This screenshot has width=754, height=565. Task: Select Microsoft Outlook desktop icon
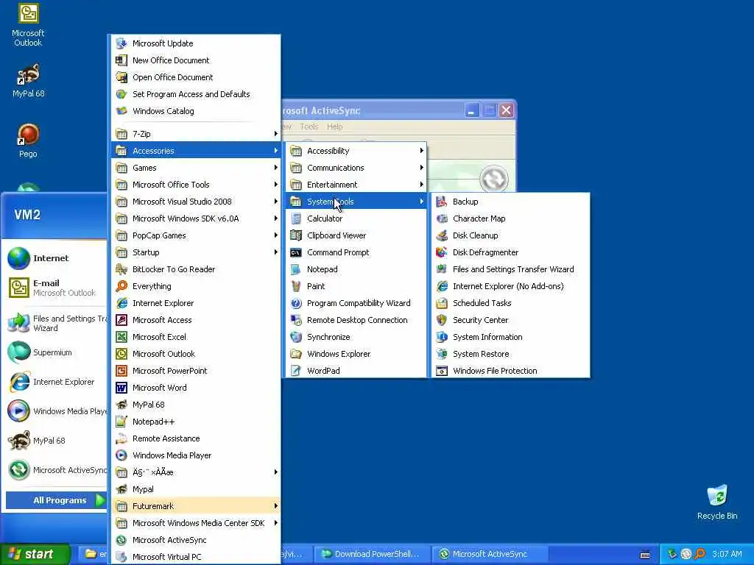(28, 25)
